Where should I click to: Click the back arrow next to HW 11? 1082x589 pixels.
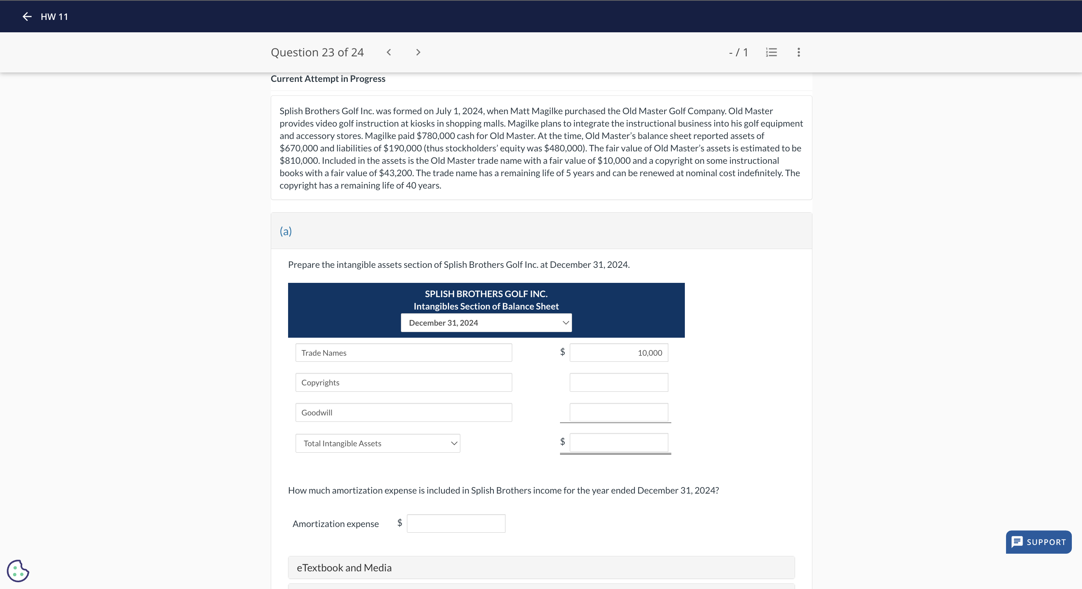[x=27, y=17]
